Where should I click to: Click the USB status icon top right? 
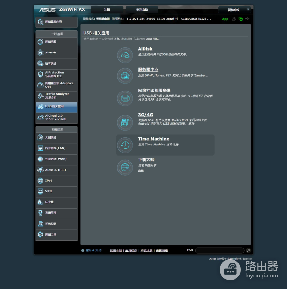point(247,19)
